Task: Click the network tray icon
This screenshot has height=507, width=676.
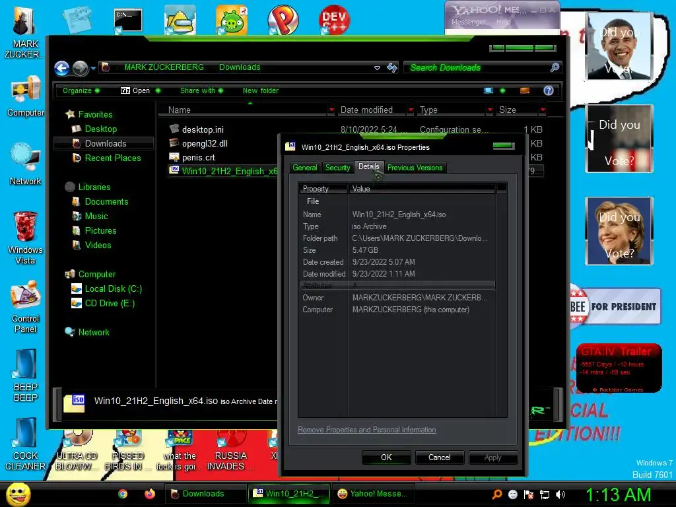Action: coord(545,494)
